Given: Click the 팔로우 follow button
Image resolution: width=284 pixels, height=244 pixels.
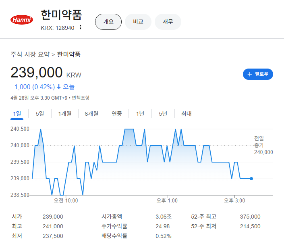Looking at the screenshot, I should coord(258,74).
